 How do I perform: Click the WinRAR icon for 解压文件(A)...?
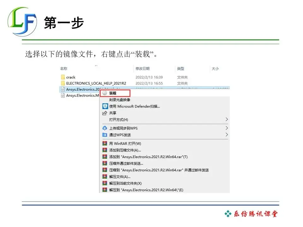(x=104, y=177)
